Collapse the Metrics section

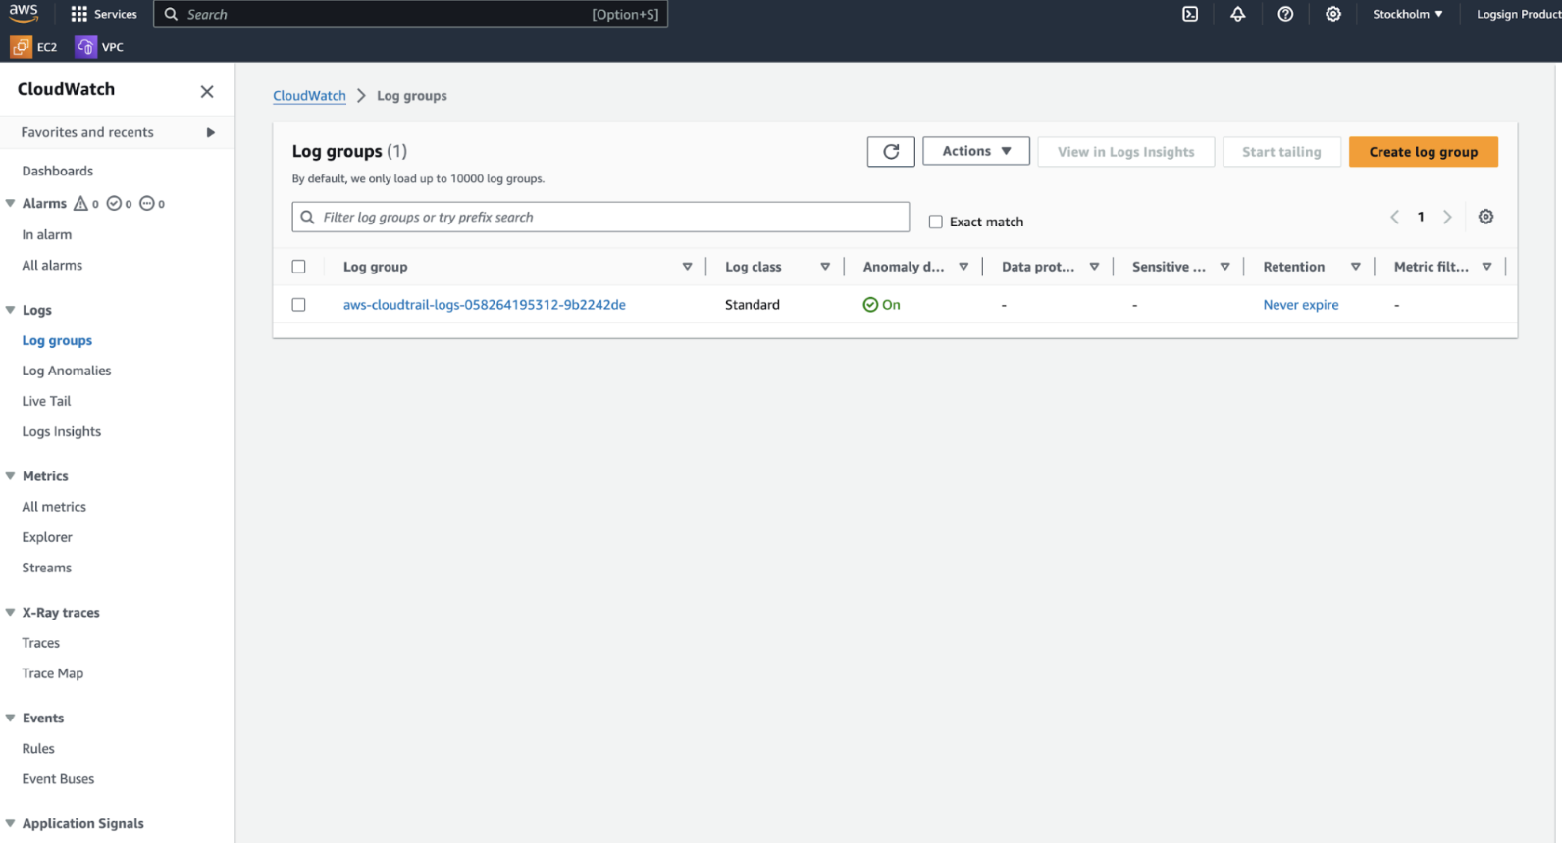(x=11, y=476)
